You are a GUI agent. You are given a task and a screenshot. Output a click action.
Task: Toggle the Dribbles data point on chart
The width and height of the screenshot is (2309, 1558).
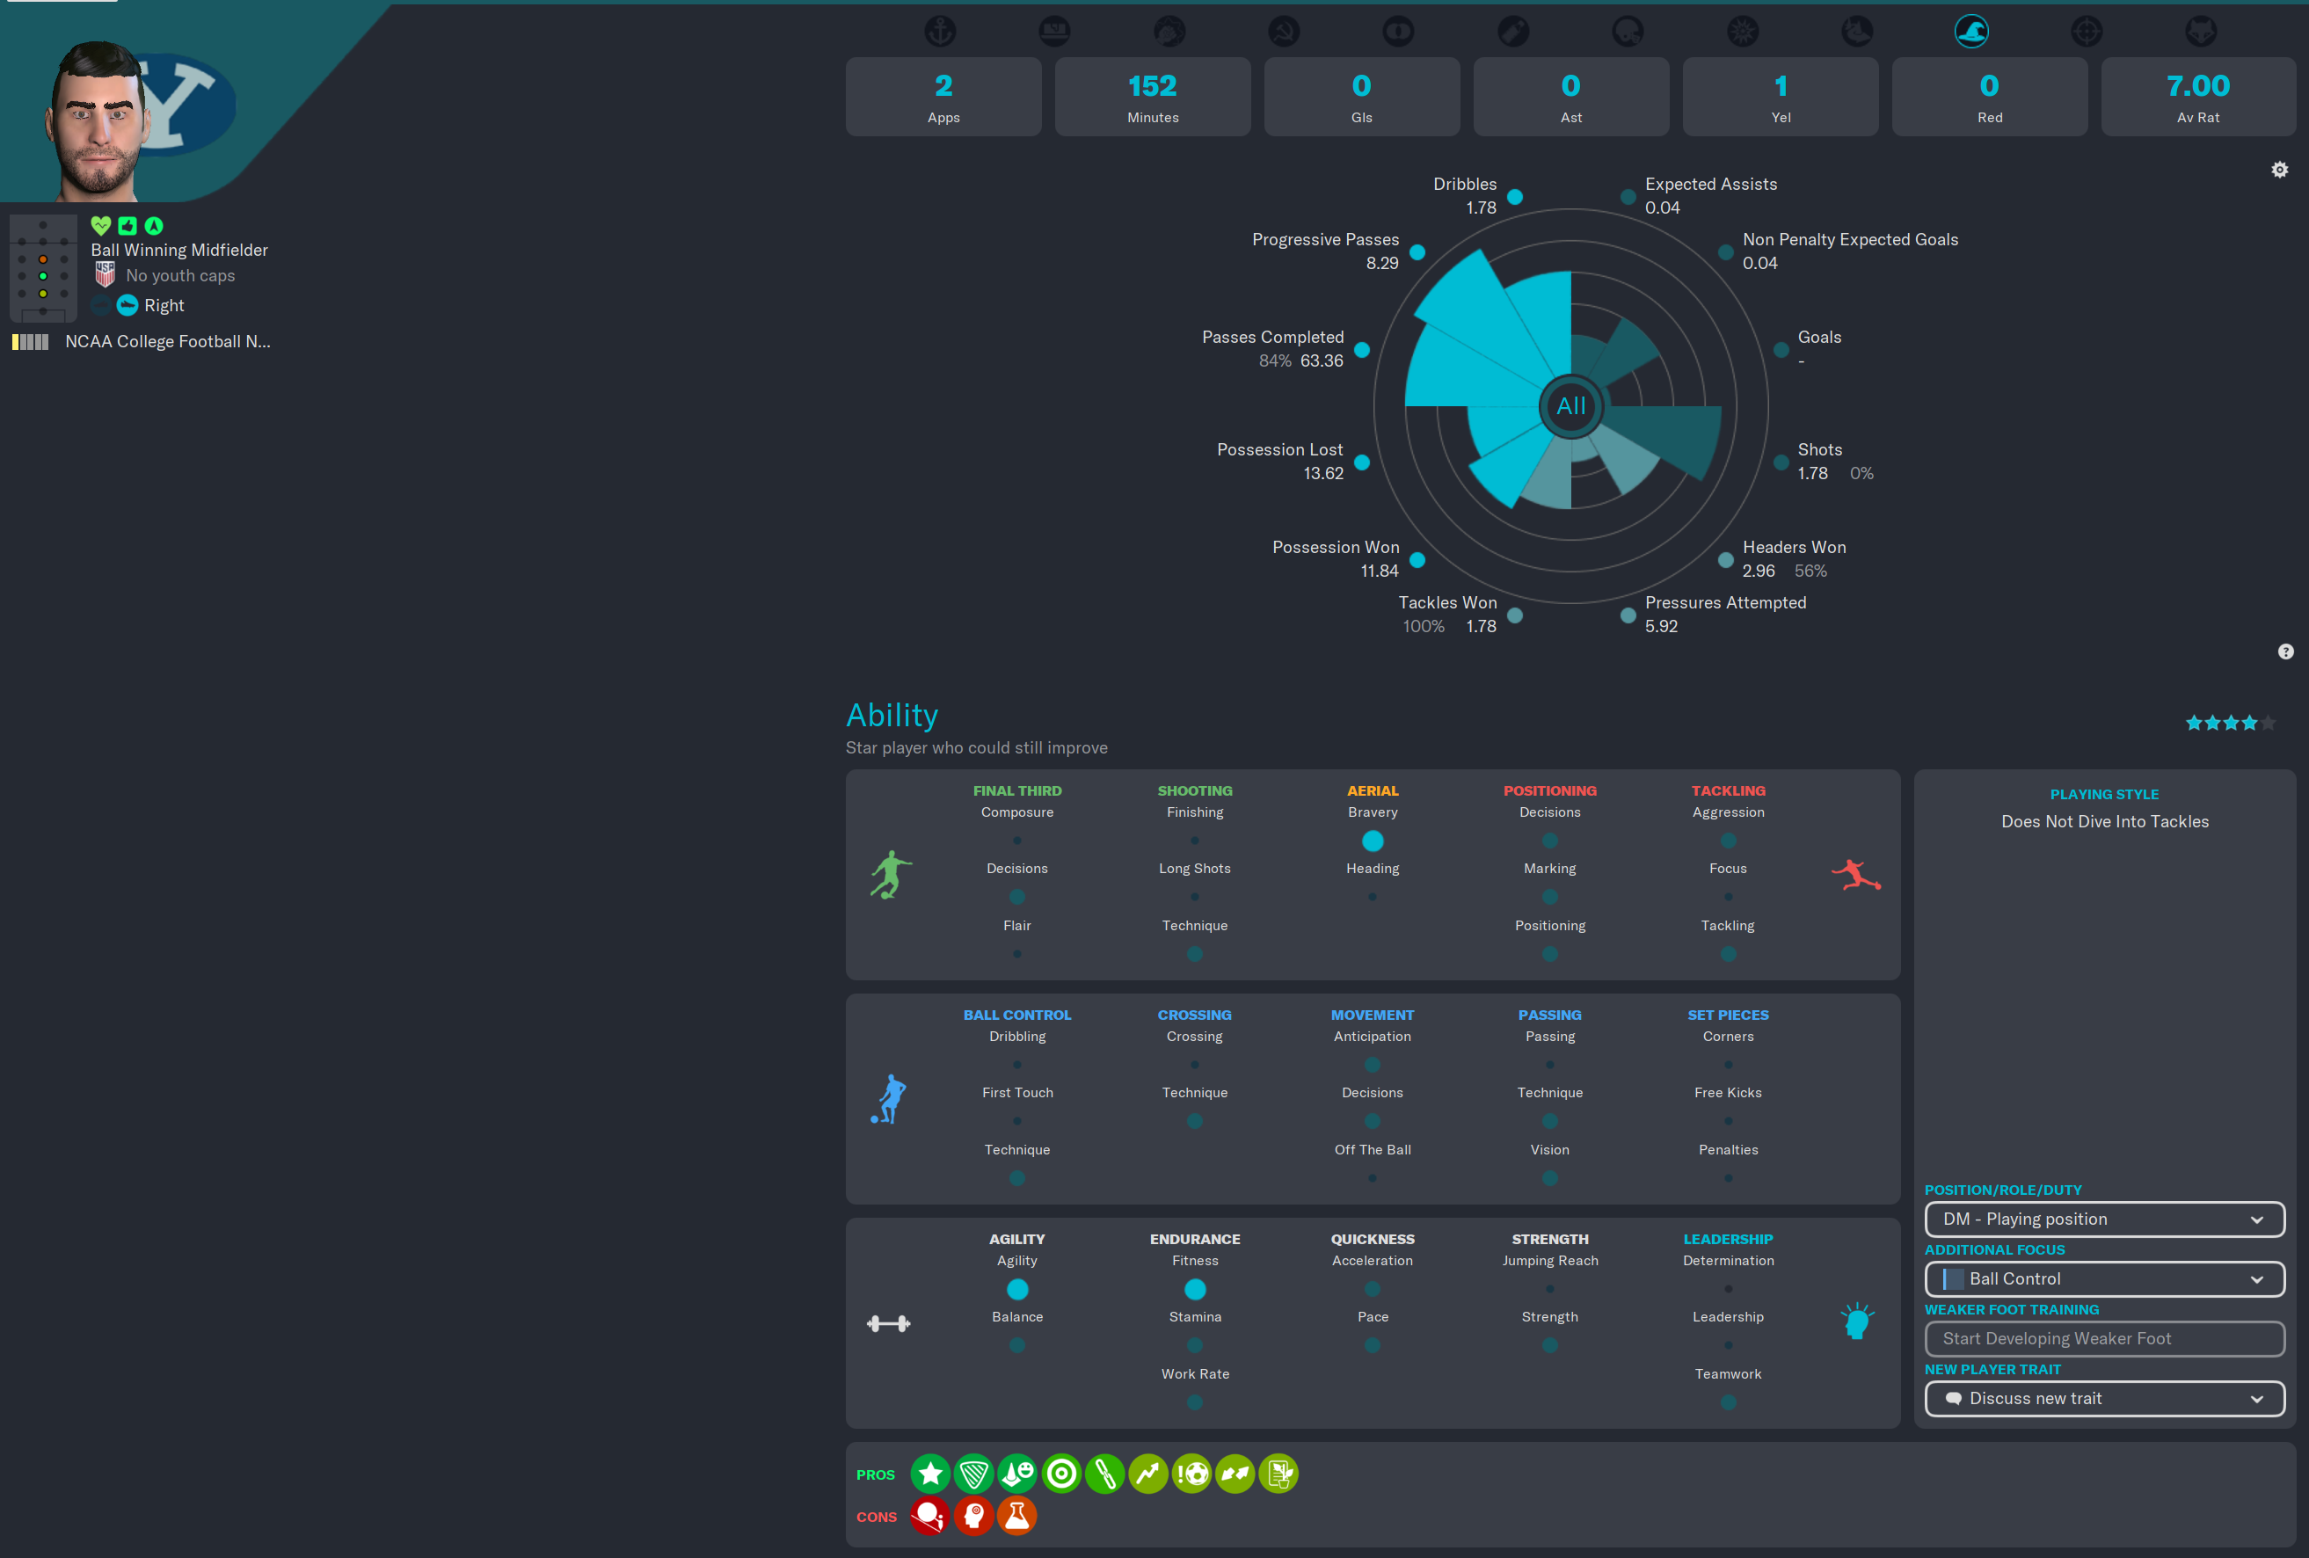(x=1514, y=197)
